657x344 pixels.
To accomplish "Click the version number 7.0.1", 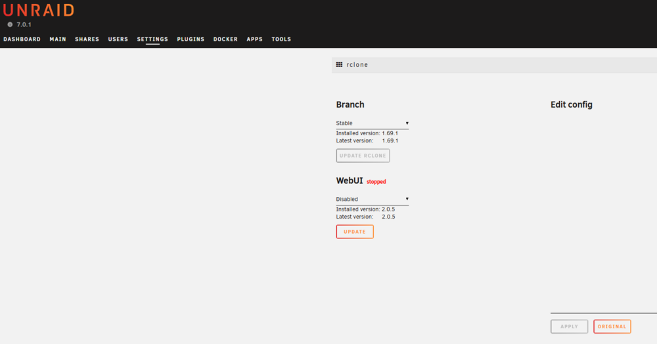I will pyautogui.click(x=24, y=25).
